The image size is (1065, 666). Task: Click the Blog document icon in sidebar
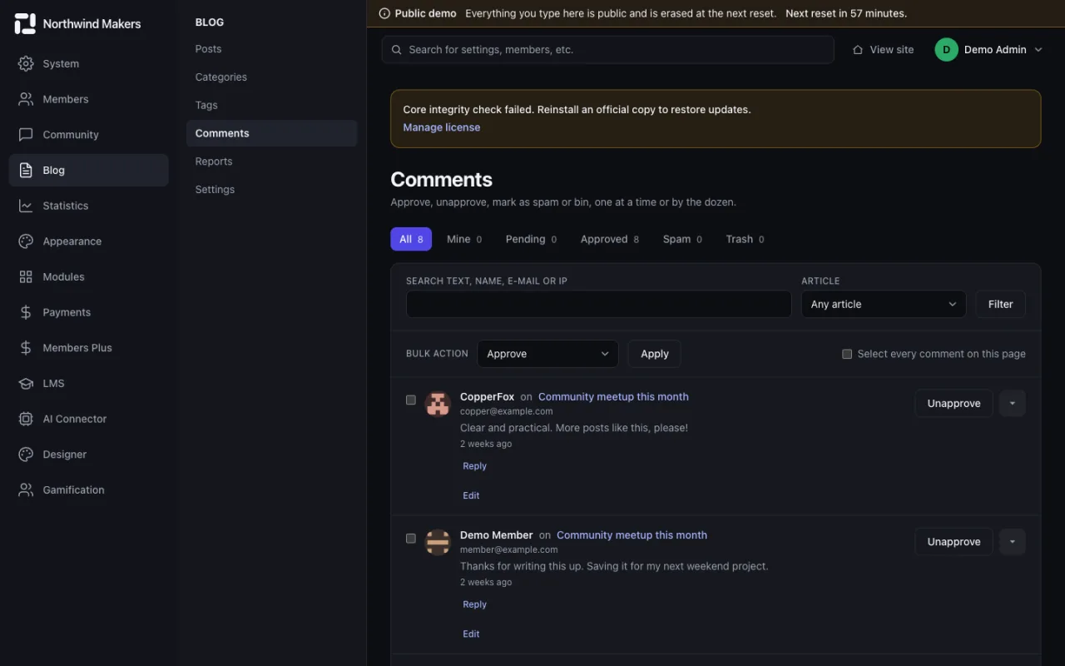click(x=26, y=170)
